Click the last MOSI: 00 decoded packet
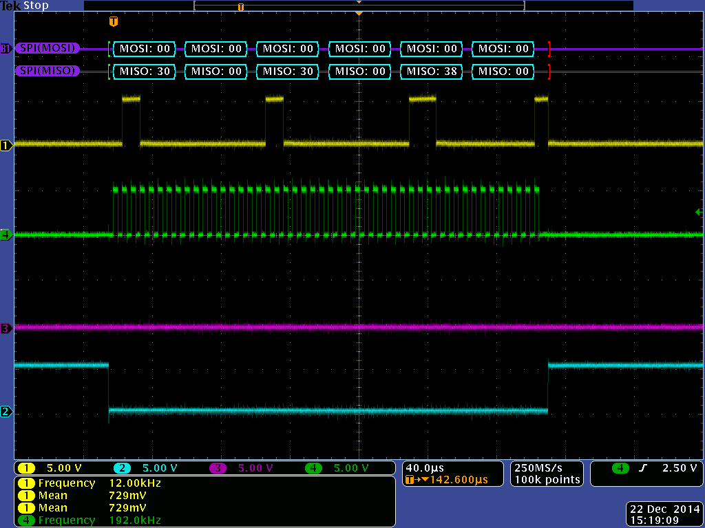 [x=503, y=49]
